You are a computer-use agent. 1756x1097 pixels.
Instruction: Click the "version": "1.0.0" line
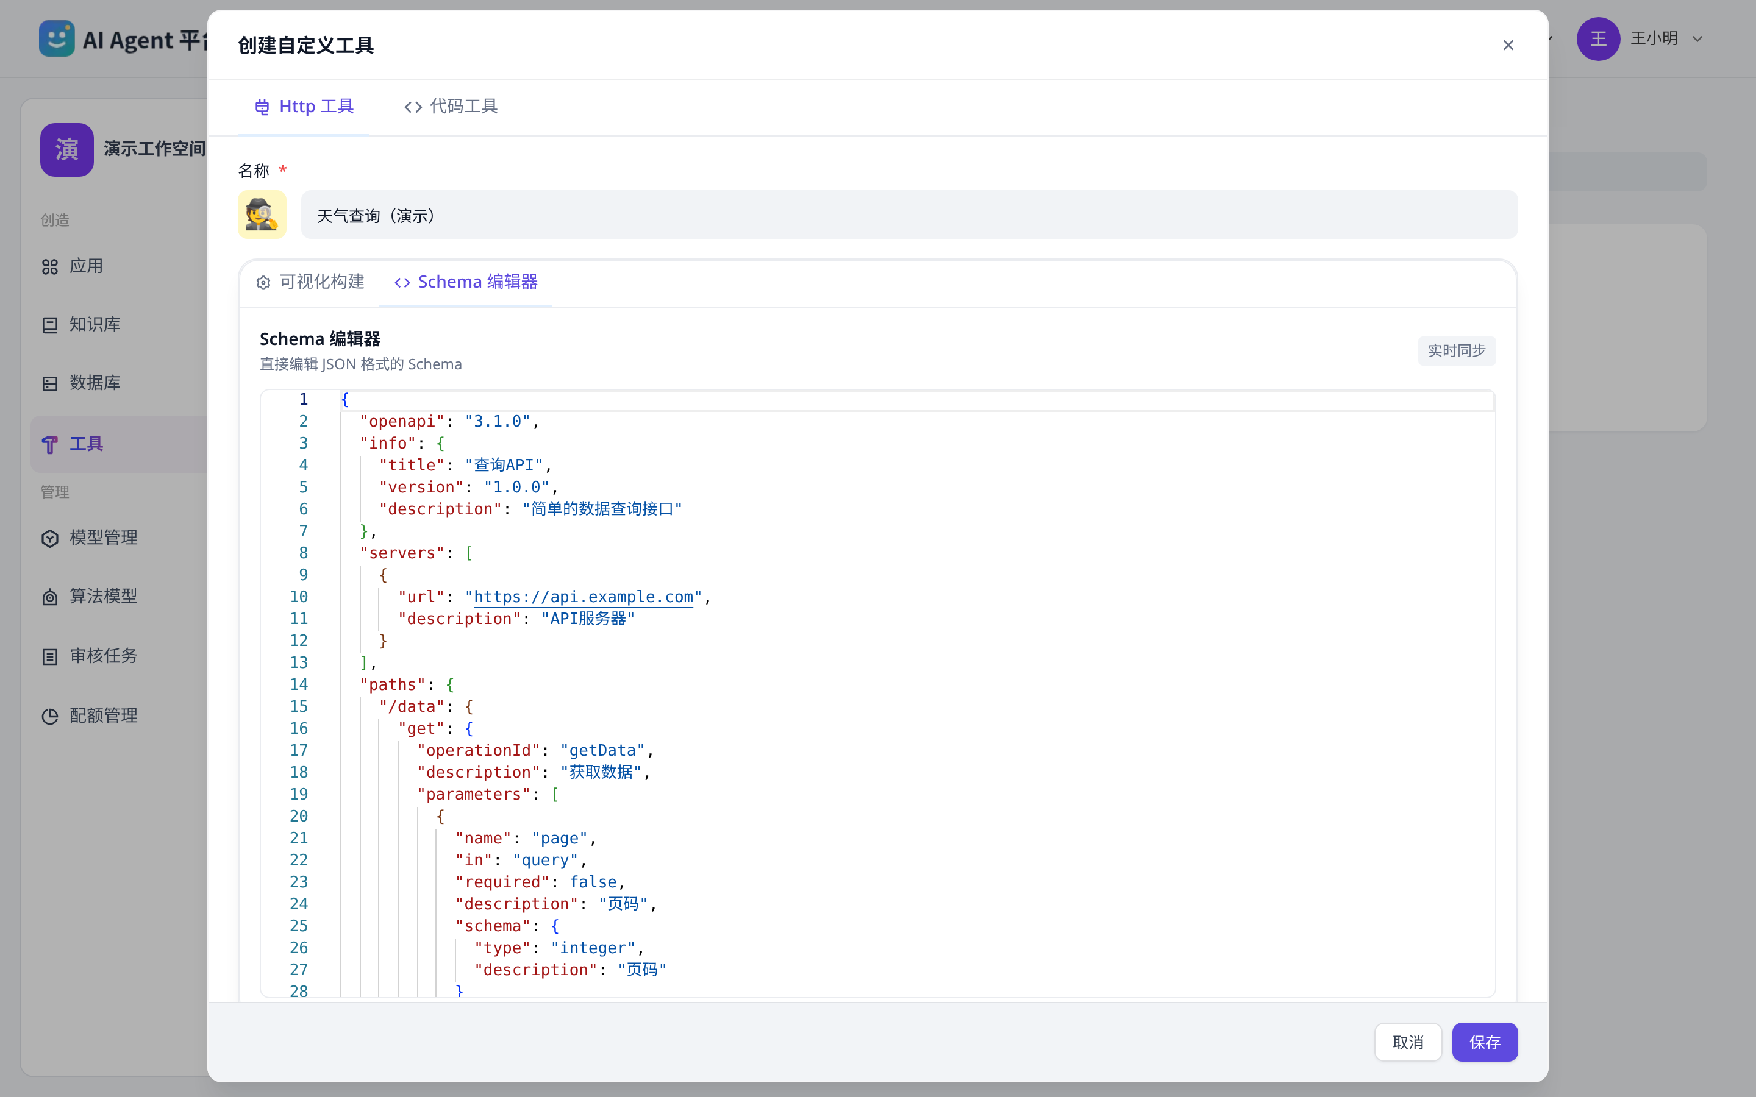point(468,487)
